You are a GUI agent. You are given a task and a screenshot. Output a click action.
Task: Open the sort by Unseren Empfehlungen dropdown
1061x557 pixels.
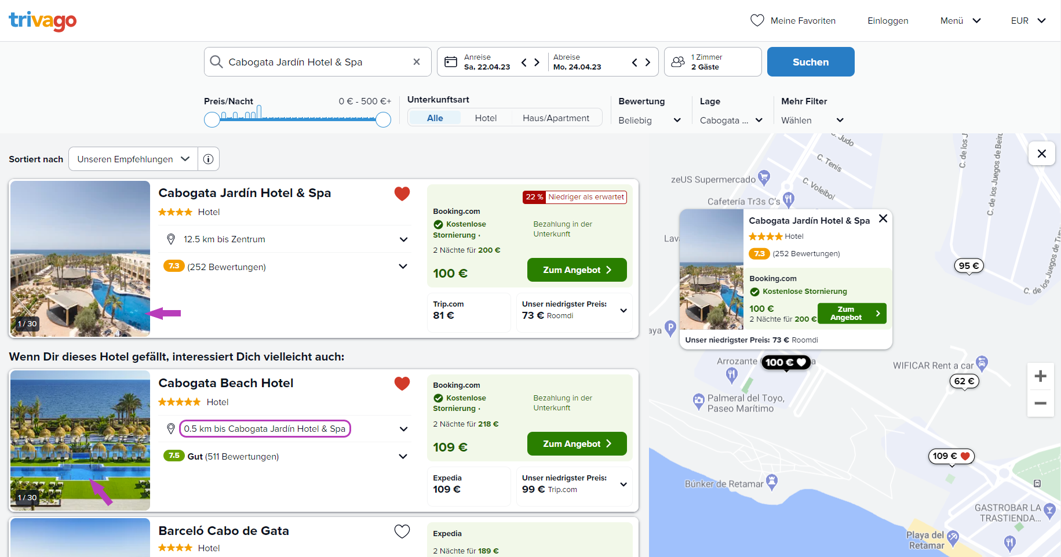coord(133,159)
